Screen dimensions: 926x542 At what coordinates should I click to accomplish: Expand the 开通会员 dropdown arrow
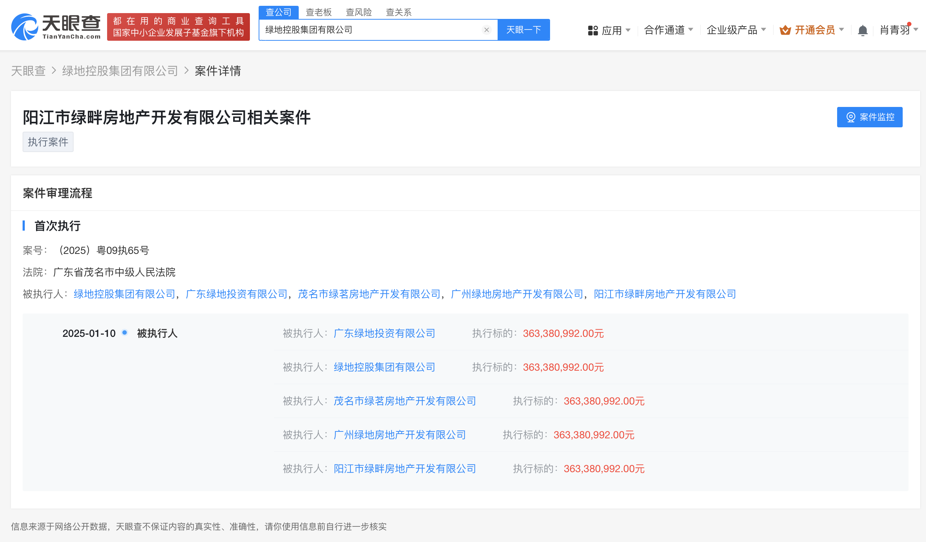(841, 29)
